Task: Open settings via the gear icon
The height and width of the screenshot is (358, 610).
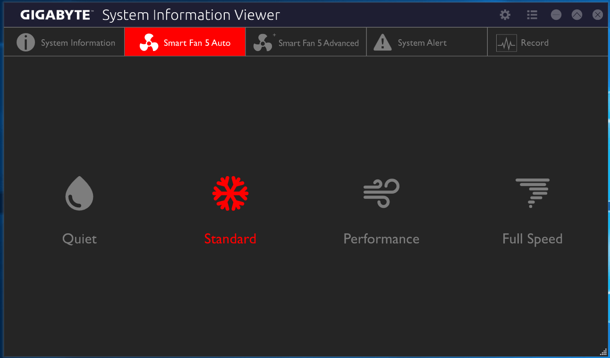Action: click(x=505, y=15)
